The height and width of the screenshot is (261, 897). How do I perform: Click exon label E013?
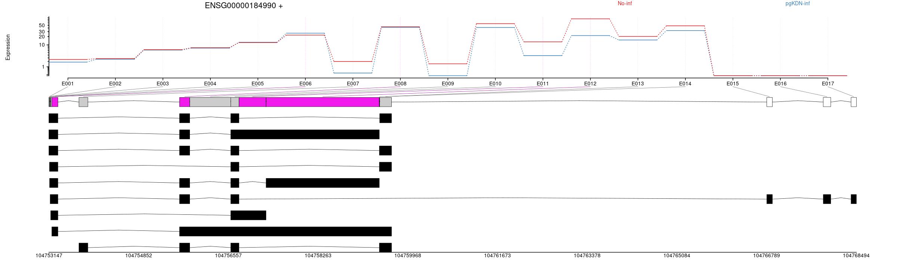pos(638,84)
